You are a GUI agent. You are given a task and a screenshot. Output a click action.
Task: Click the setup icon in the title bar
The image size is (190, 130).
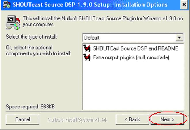point(6,5)
